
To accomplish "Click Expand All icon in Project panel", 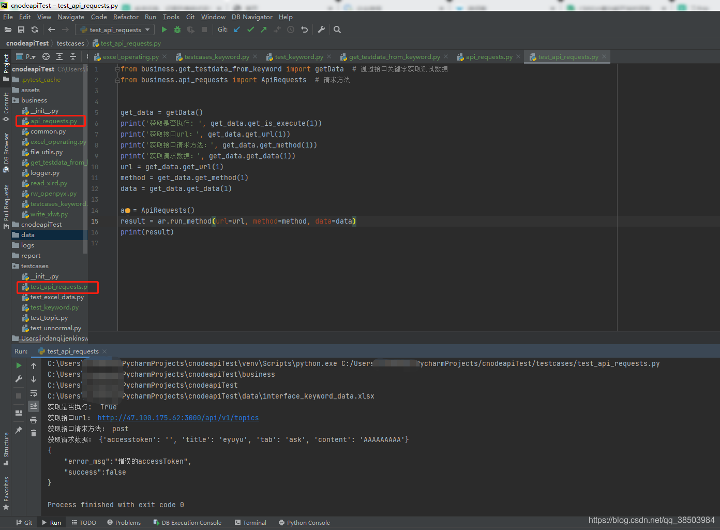I will point(59,56).
